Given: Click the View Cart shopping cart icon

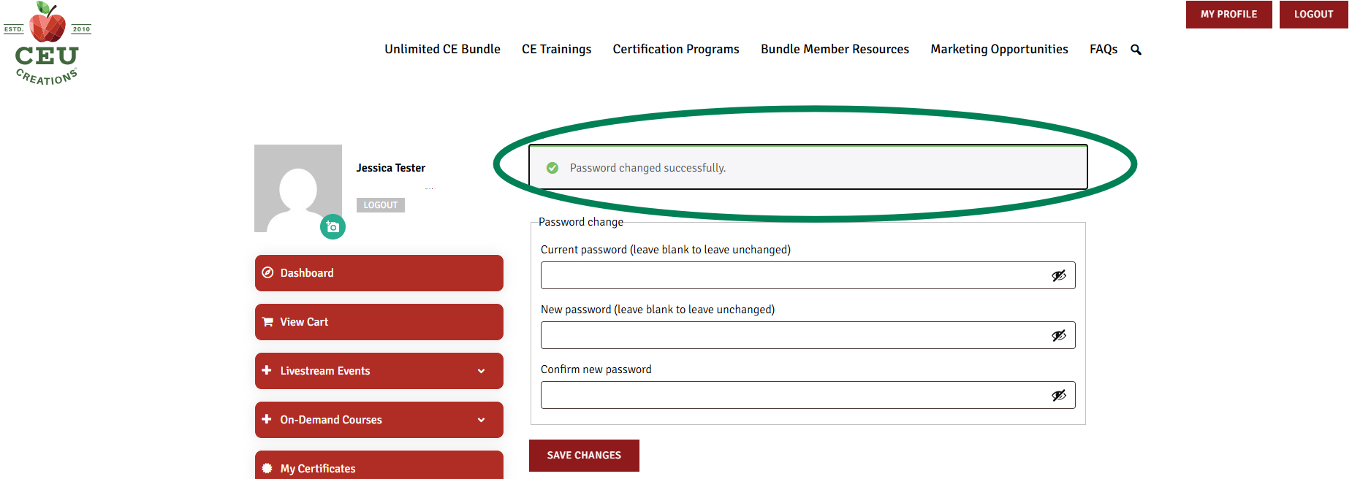Looking at the screenshot, I should coord(267,322).
